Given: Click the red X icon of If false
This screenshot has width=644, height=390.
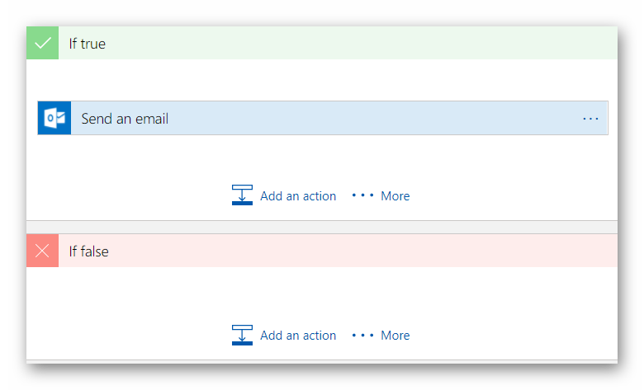Looking at the screenshot, I should 42,251.
